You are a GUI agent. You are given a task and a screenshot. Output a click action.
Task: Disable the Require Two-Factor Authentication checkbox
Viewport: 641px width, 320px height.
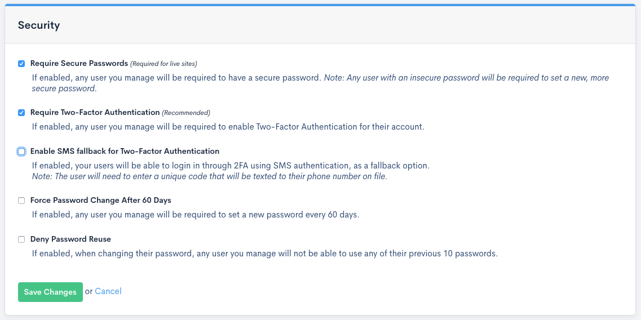21,113
